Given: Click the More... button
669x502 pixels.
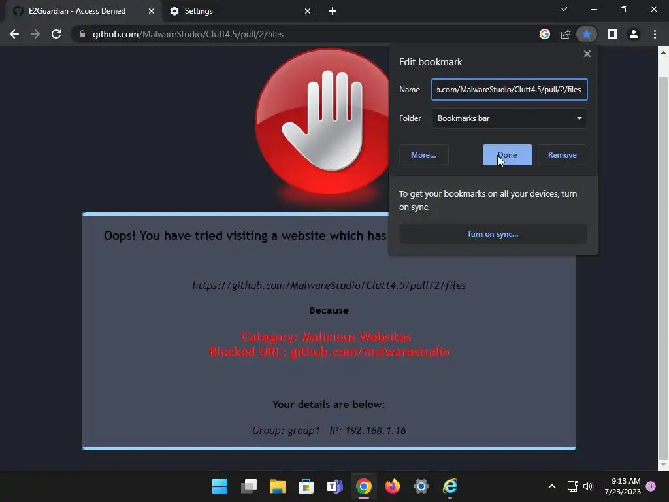Looking at the screenshot, I should (x=423, y=155).
